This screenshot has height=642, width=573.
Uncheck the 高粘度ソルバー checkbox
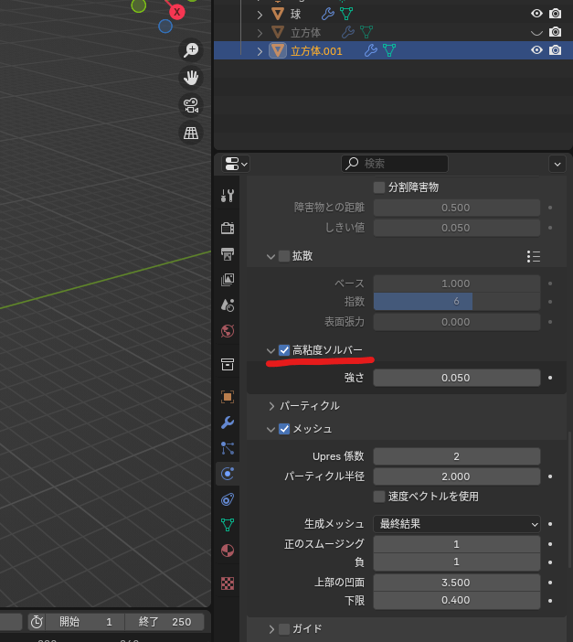(284, 350)
